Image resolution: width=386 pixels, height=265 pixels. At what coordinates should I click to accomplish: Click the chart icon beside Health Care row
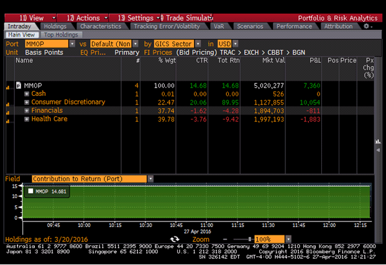tap(7, 119)
